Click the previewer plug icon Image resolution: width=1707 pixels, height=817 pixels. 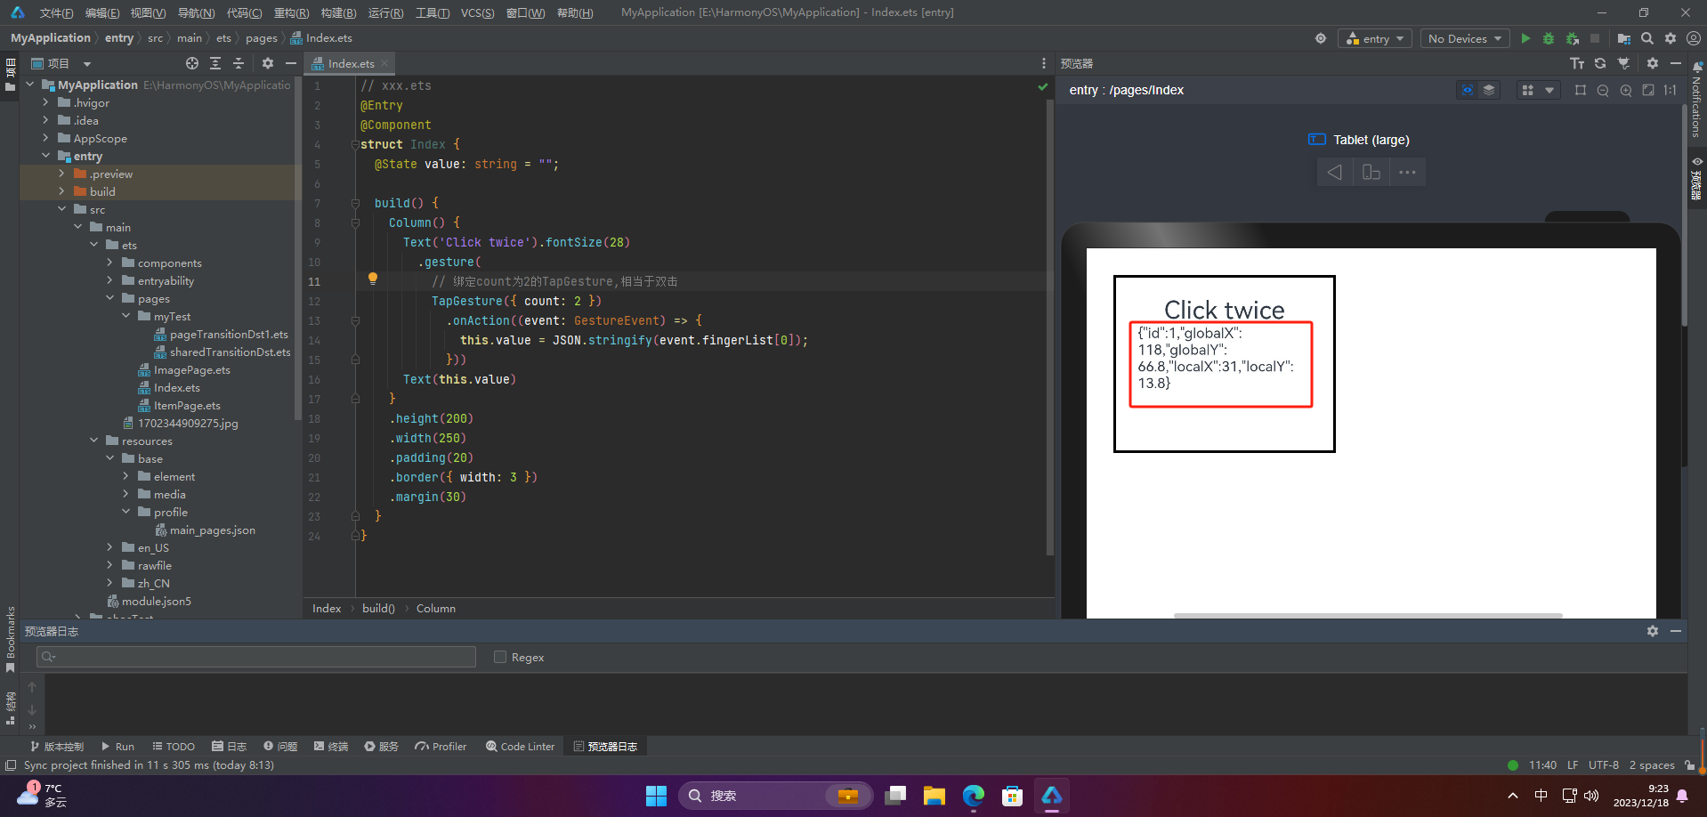(1623, 63)
